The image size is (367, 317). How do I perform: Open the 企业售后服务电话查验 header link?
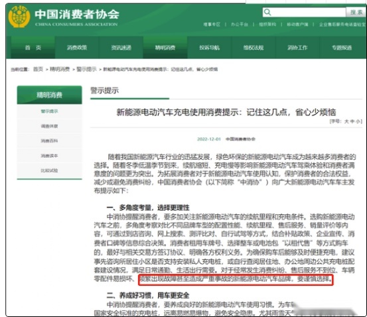coord(342,25)
